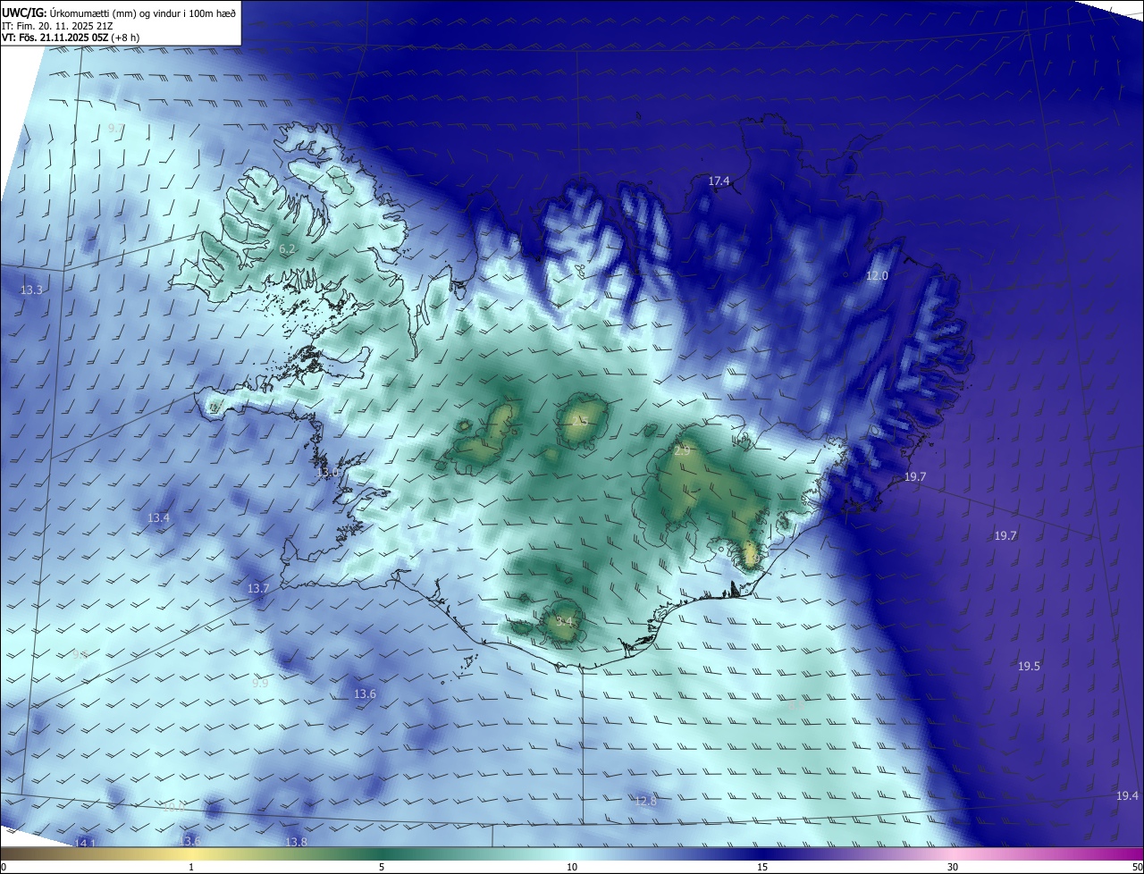Click the legend label 50
This screenshot has height=874, width=1144.
[1138, 867]
